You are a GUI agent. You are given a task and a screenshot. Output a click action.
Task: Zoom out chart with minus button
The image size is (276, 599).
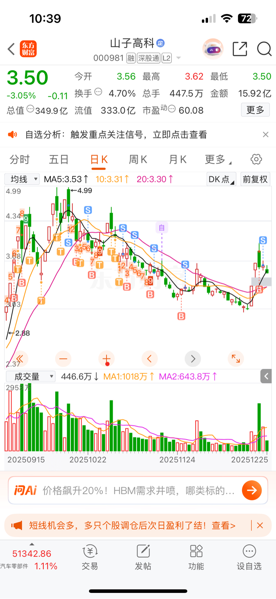63,359
